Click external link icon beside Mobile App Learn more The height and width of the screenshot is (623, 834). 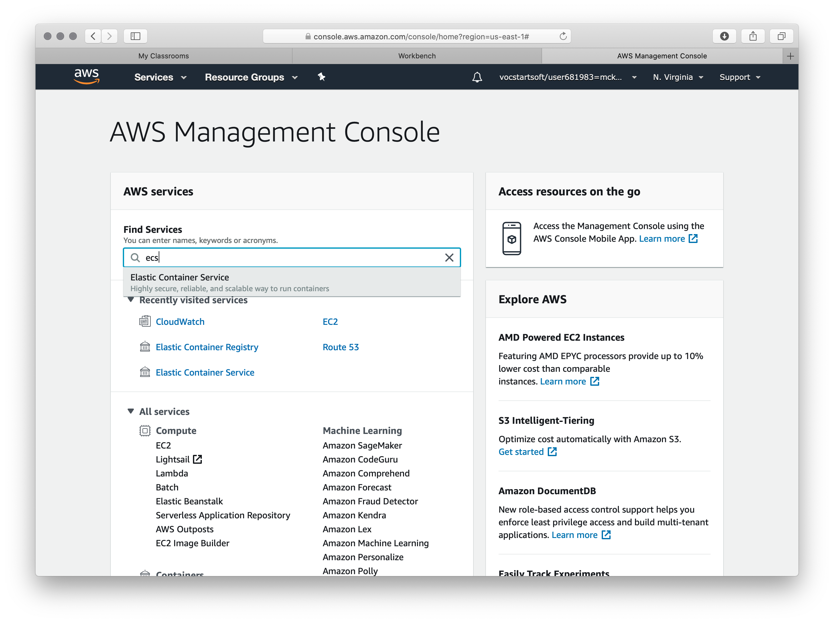(x=693, y=239)
